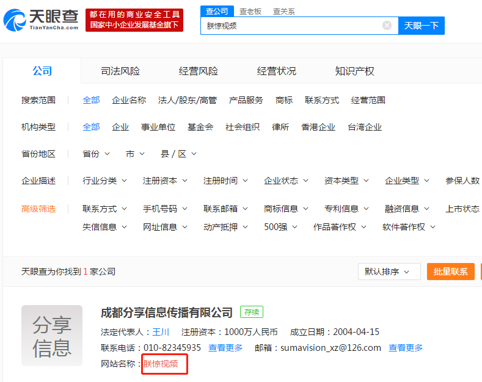The image size is (482, 382).
Task: Switch to the 知识产权 tab
Action: coord(355,71)
